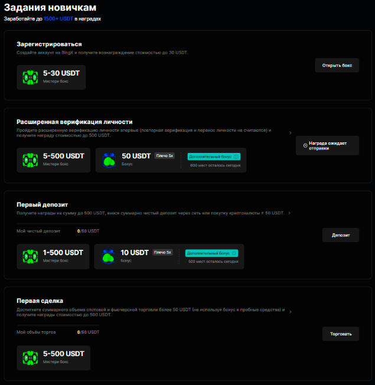This screenshot has height=385, width=375.
Task: Click the gift bonus icon beside 50 USDT
Action: (109, 161)
